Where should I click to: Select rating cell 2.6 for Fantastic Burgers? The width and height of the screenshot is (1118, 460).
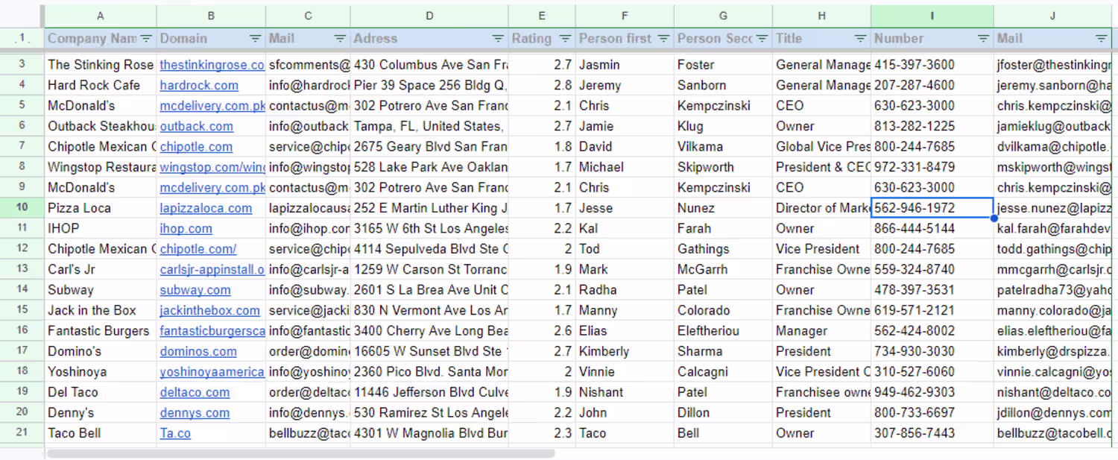pos(542,331)
